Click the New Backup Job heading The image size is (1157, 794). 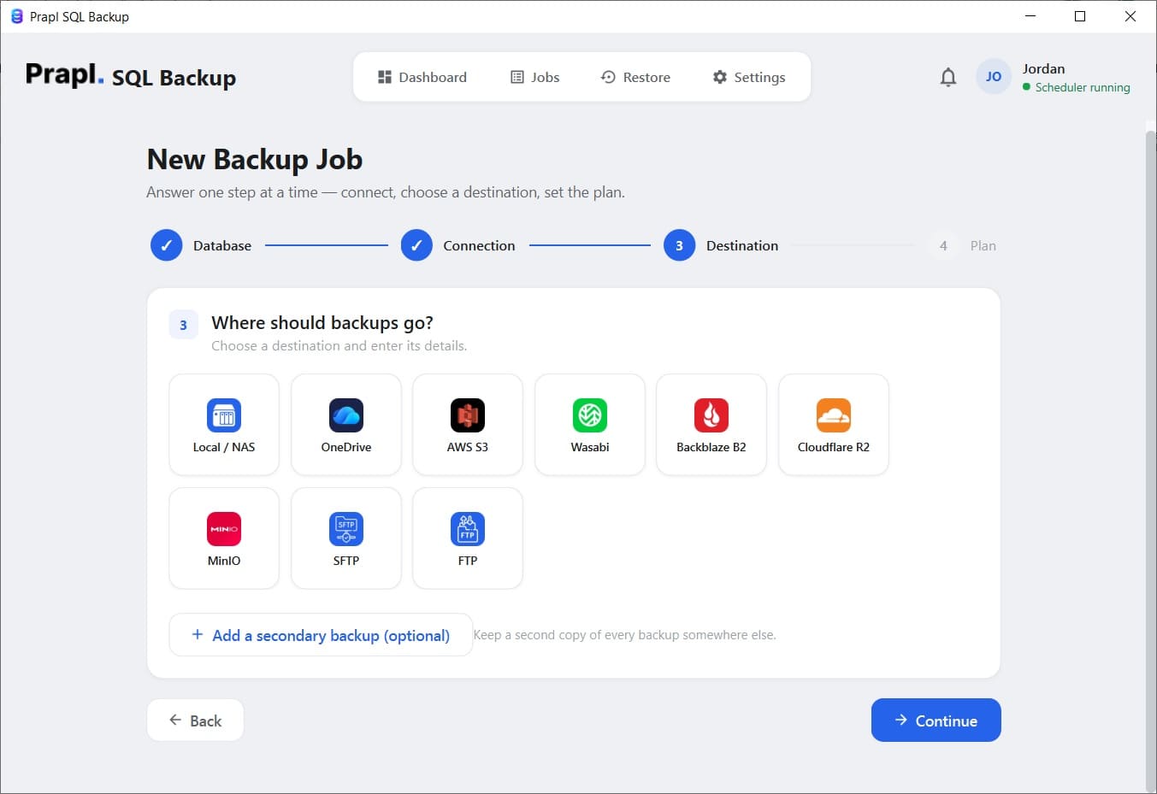(255, 160)
